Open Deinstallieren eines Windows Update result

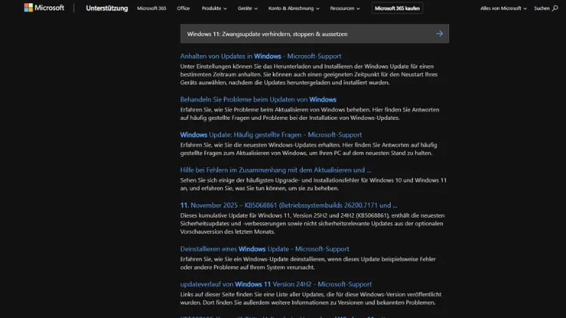(265, 249)
